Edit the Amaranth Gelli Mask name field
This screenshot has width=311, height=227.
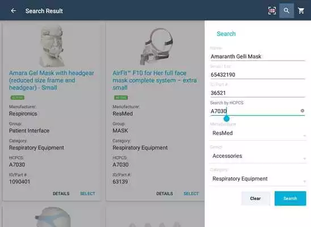pyautogui.click(x=258, y=57)
